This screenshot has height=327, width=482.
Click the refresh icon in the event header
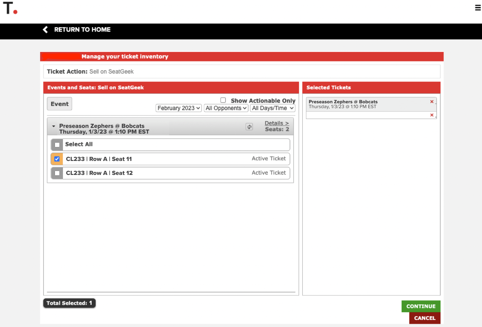(250, 127)
